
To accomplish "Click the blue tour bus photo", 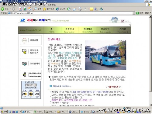I will tap(105, 55).
